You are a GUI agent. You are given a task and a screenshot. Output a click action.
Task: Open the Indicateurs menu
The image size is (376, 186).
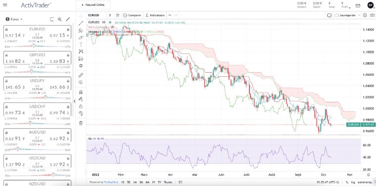(155, 15)
